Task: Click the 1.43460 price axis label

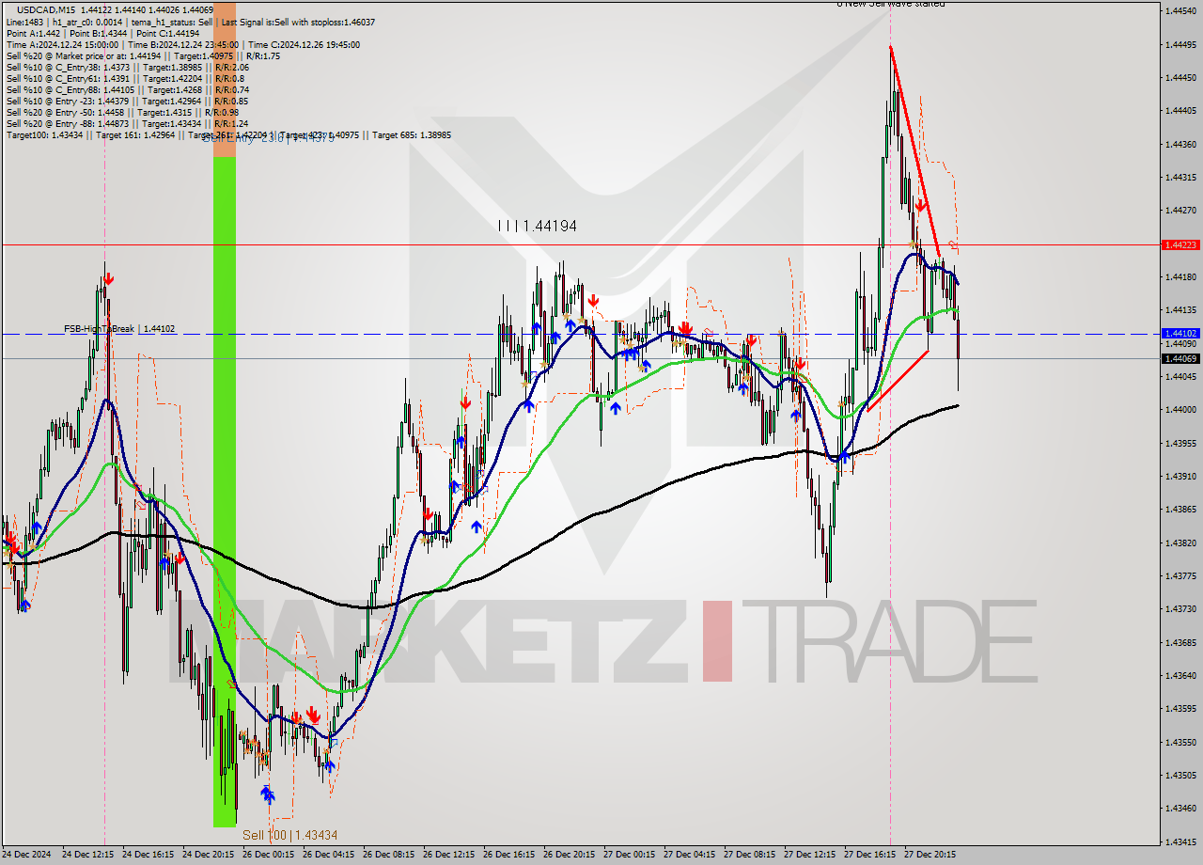Action: tap(1180, 808)
